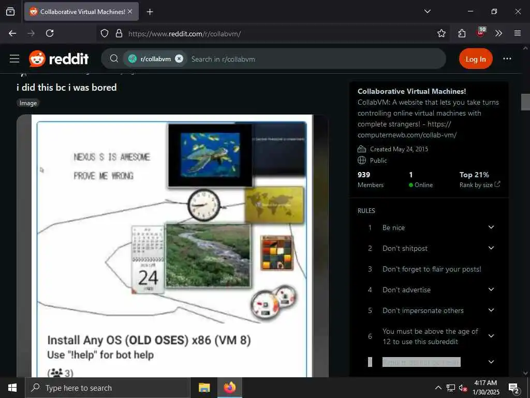Screen dimensions: 530x398
Task: Expand the age of 12 rule
Action: tap(491, 336)
